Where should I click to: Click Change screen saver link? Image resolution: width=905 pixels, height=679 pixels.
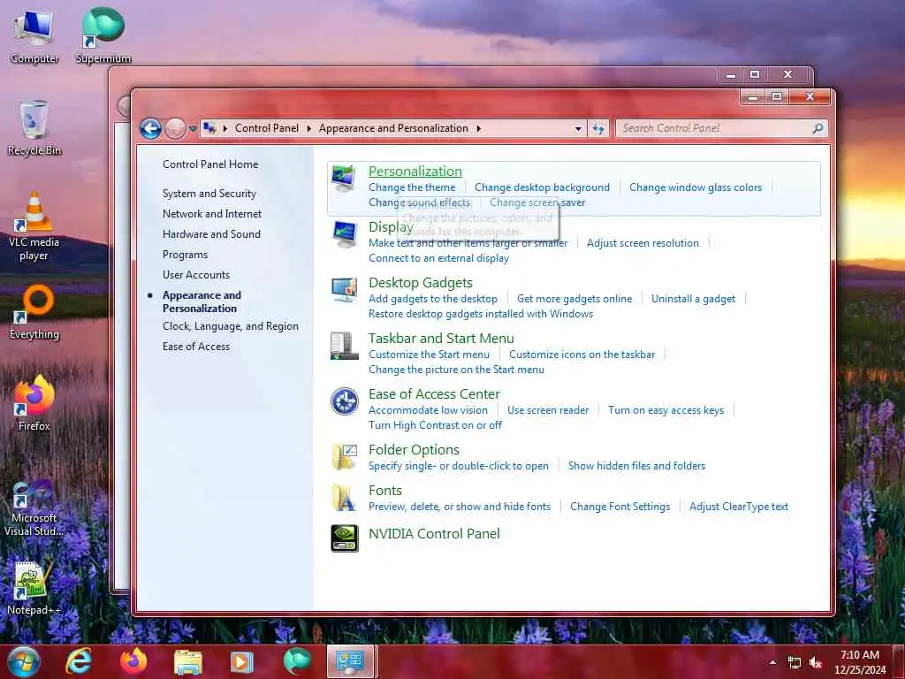pos(537,202)
